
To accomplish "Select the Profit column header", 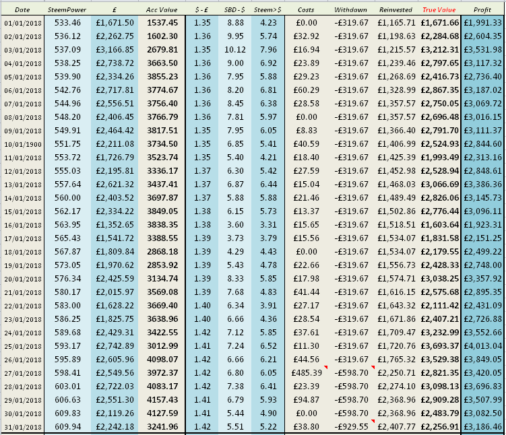I will point(482,10).
